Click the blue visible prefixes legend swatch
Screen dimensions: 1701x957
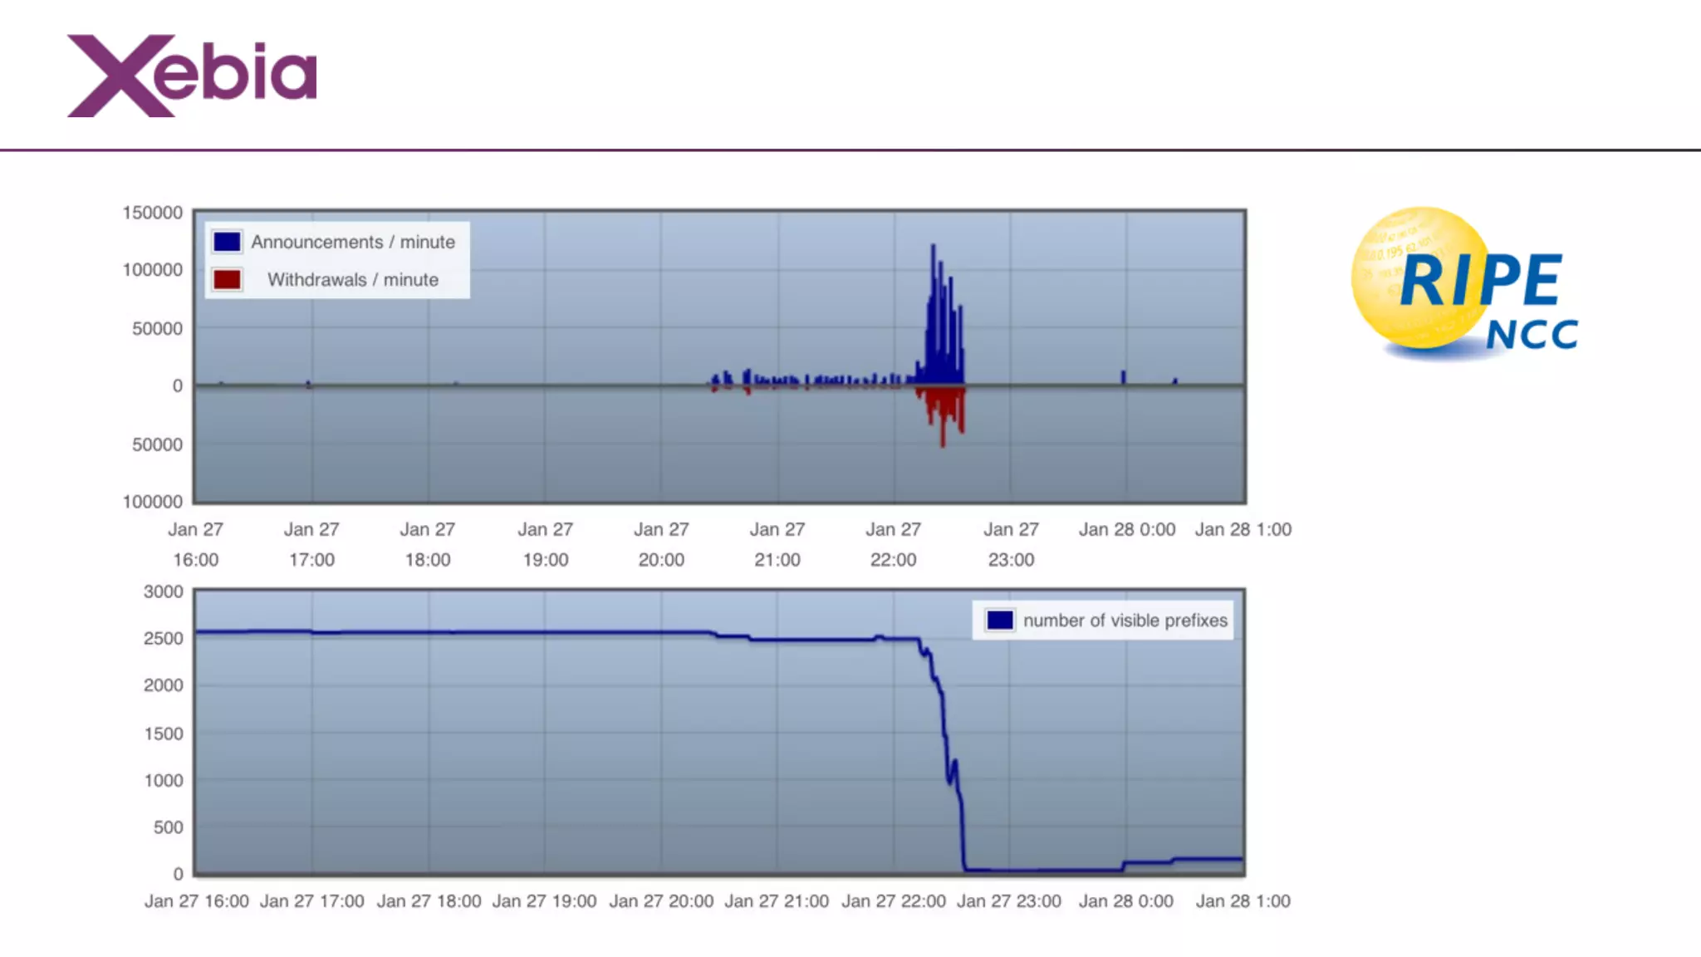pos(999,621)
